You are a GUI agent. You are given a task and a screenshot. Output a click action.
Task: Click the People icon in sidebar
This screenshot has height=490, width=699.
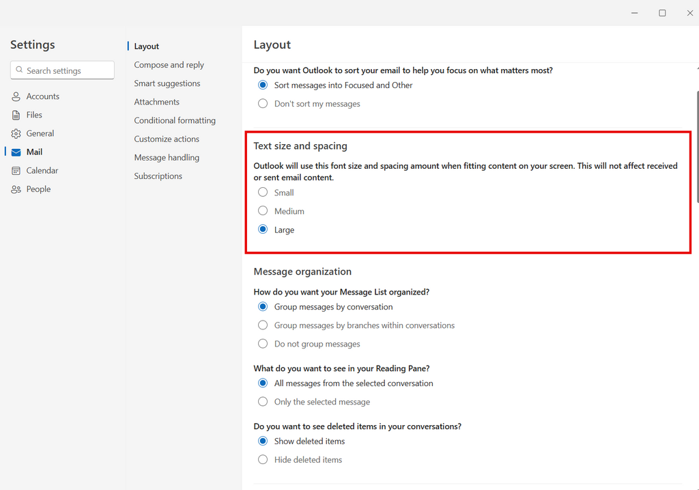tap(16, 189)
